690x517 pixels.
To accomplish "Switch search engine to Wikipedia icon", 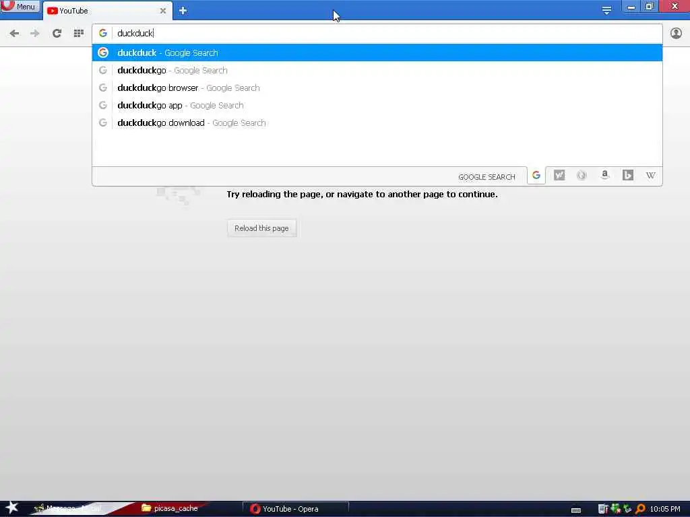I will (650, 176).
